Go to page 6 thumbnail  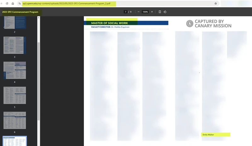pos(14,120)
